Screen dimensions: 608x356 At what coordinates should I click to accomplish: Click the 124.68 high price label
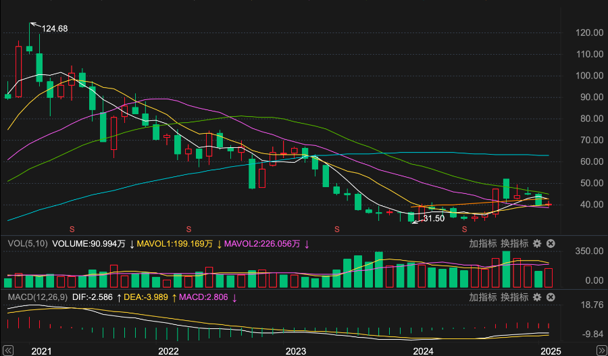tap(55, 28)
